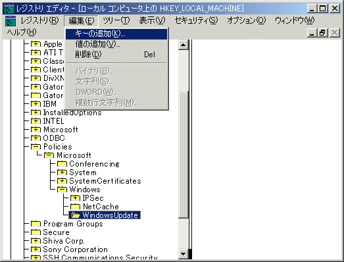Collapse the Policies key folder

pyautogui.click(x=36, y=147)
